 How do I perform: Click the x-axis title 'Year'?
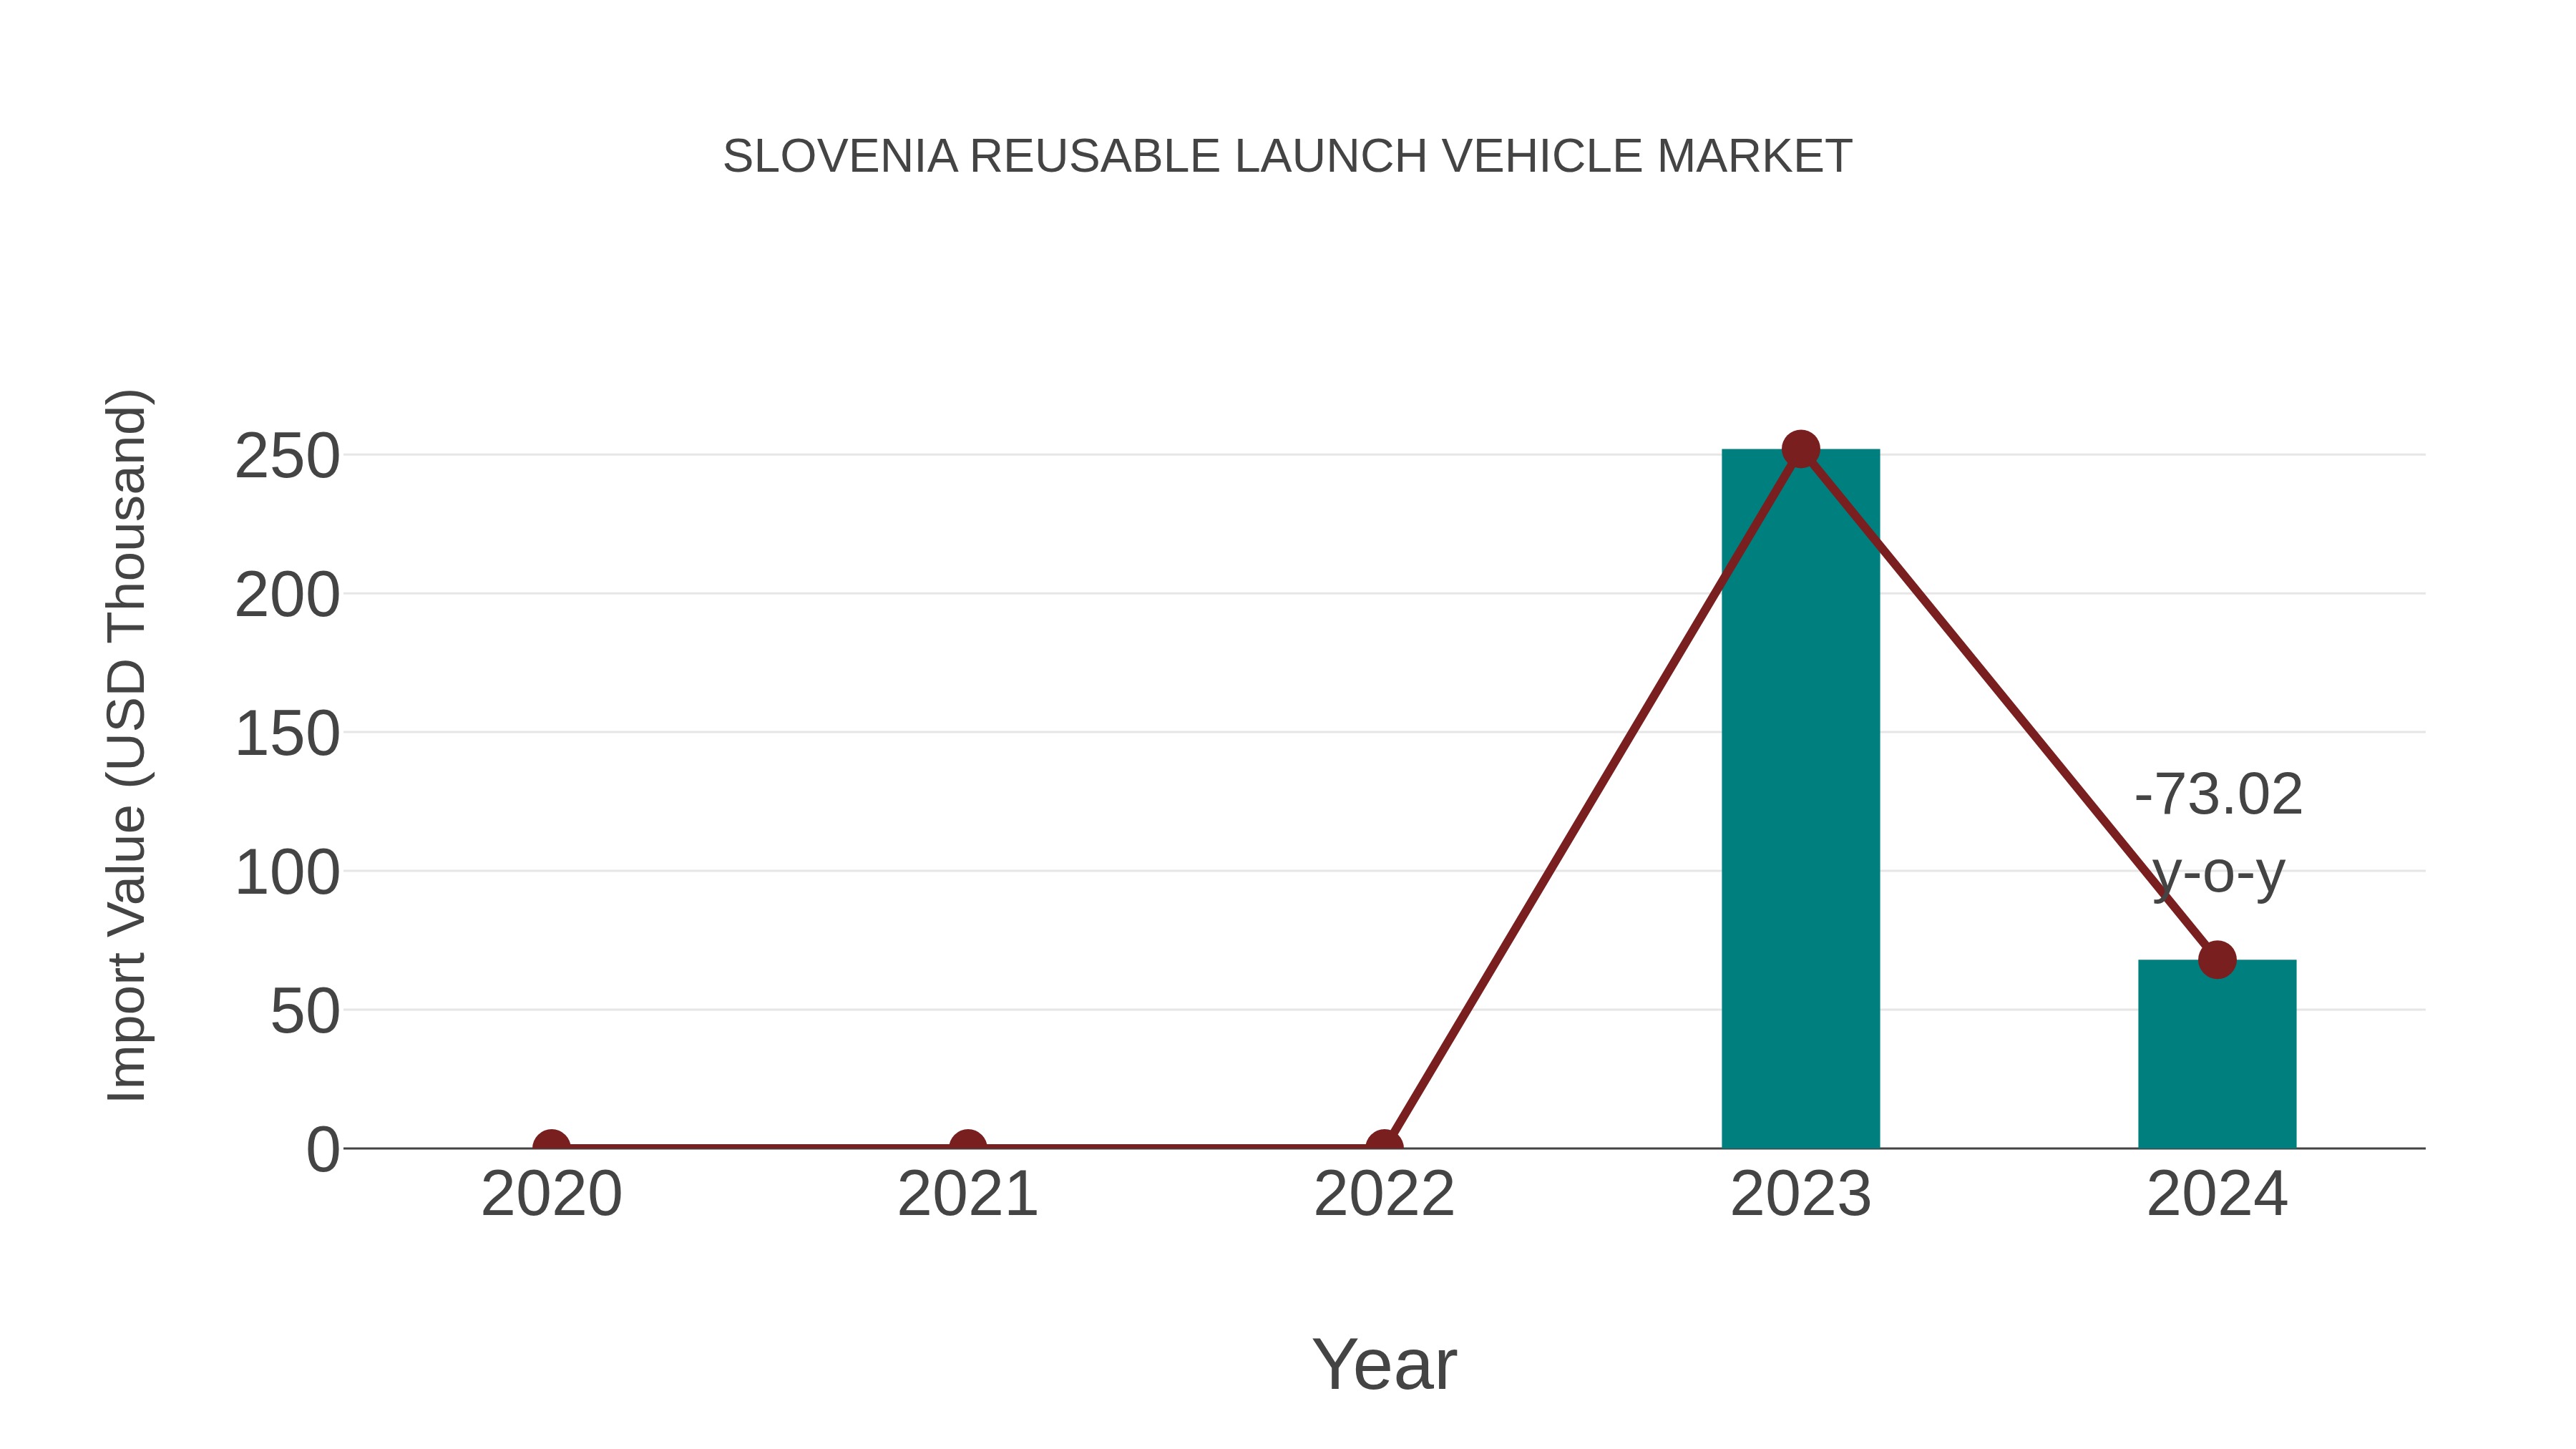pos(1384,1364)
